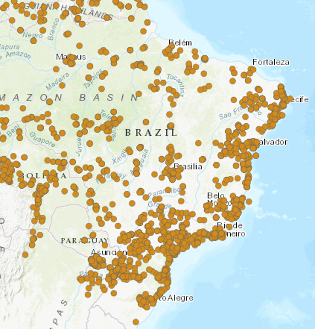Select the AMAZON BASIN region label

coord(69,98)
